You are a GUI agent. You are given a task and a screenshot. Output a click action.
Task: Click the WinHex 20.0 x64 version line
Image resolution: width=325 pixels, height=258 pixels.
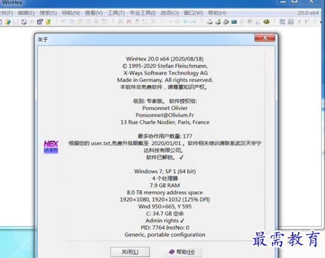(x=165, y=59)
